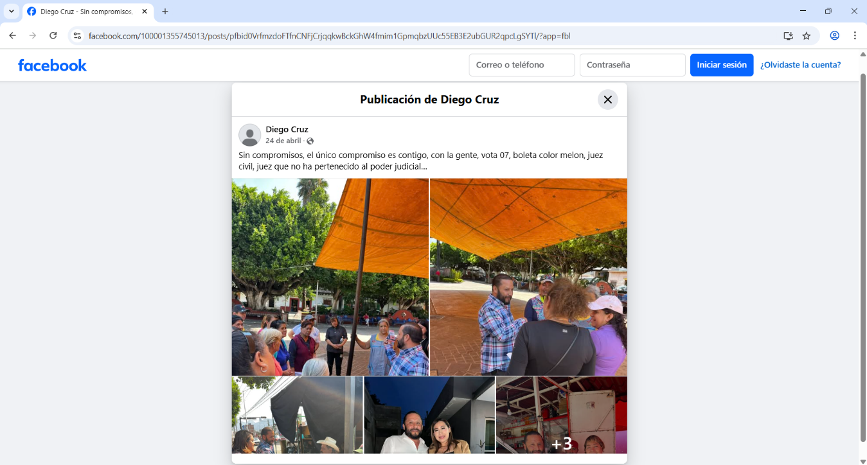Click the 24 de abril timestamp
Image resolution: width=867 pixels, height=465 pixels.
click(x=283, y=141)
